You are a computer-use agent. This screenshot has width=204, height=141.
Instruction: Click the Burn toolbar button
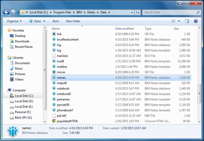click(x=56, y=21)
